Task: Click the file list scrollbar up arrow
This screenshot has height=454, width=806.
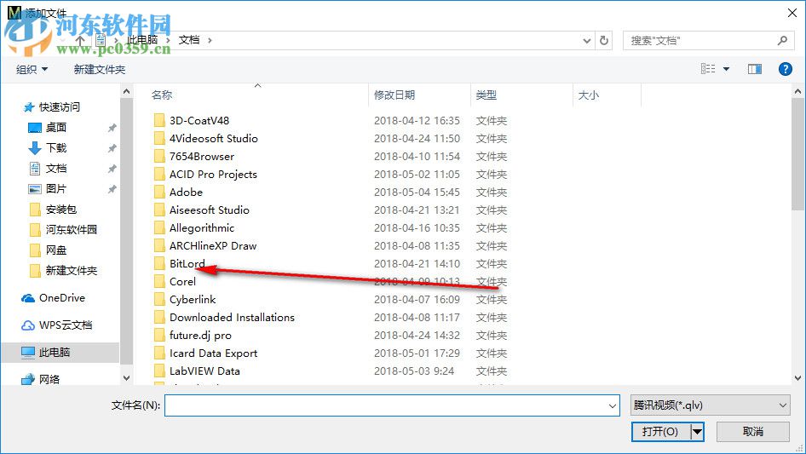Action: 797,91
